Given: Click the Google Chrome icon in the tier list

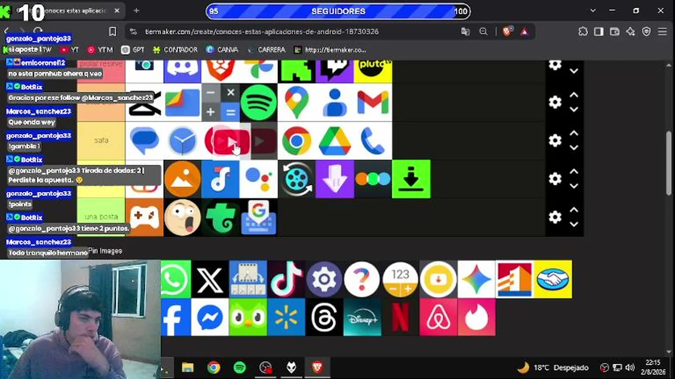Looking at the screenshot, I should (x=296, y=141).
